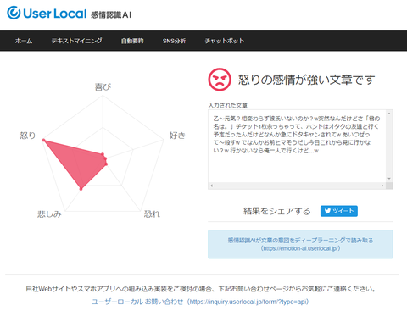Open the チャットボット menu item
This screenshot has height=316, width=407.
[225, 41]
